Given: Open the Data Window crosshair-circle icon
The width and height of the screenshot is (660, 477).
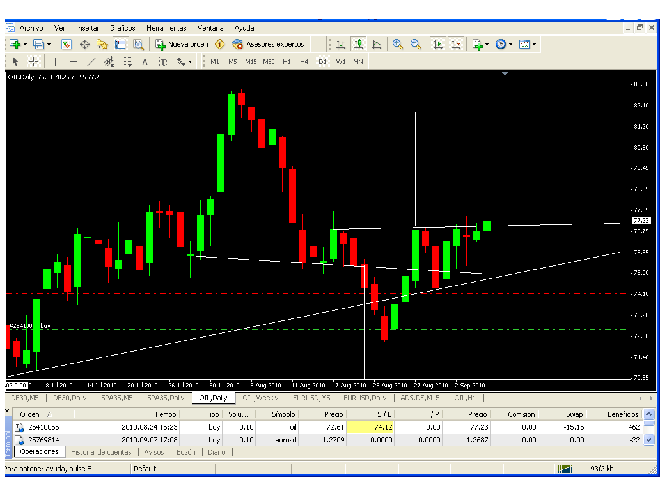Looking at the screenshot, I should pyautogui.click(x=84, y=44).
